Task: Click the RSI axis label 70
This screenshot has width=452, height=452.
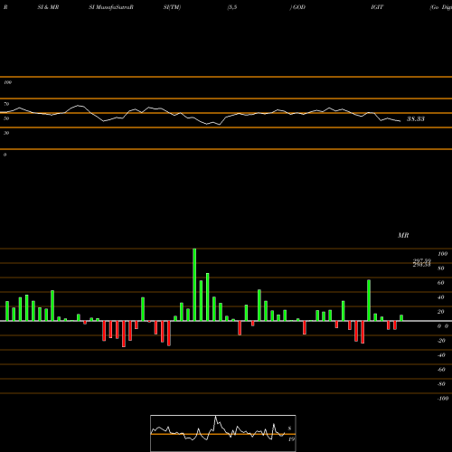Action: point(6,104)
